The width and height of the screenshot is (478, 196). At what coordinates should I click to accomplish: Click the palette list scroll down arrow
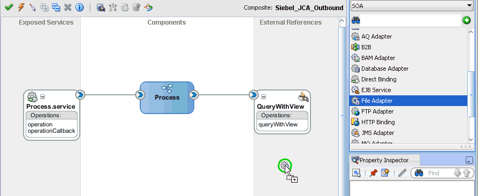click(471, 139)
